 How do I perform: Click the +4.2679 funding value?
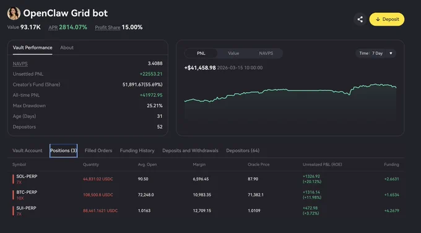coord(391,211)
